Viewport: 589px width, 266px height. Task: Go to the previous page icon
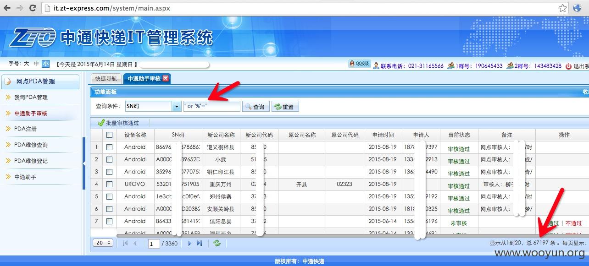[135, 243]
